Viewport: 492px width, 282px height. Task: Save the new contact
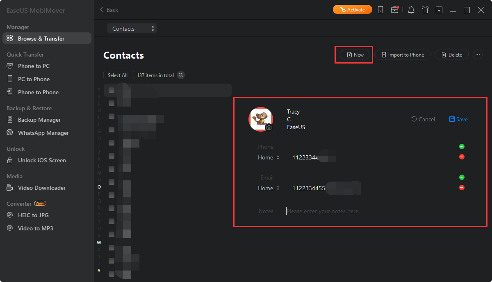[458, 119]
